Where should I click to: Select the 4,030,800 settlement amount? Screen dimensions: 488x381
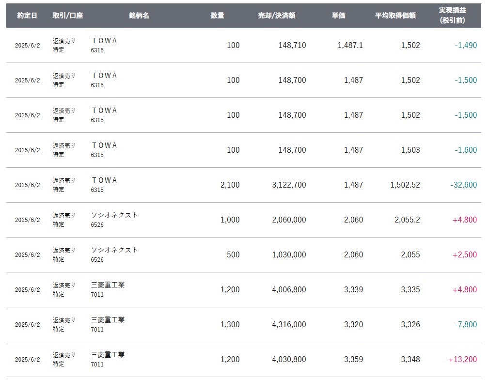click(x=289, y=359)
